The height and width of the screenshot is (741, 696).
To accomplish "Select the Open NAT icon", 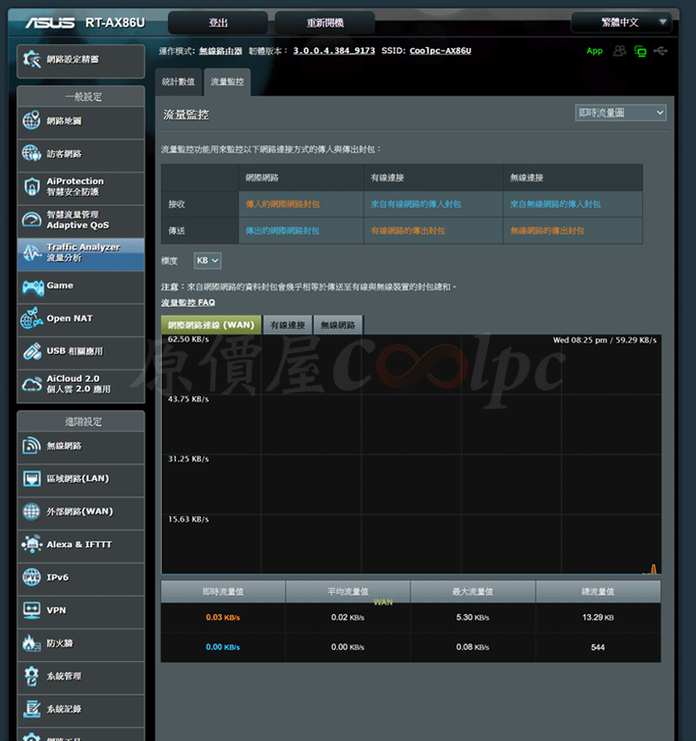I will (x=31, y=318).
